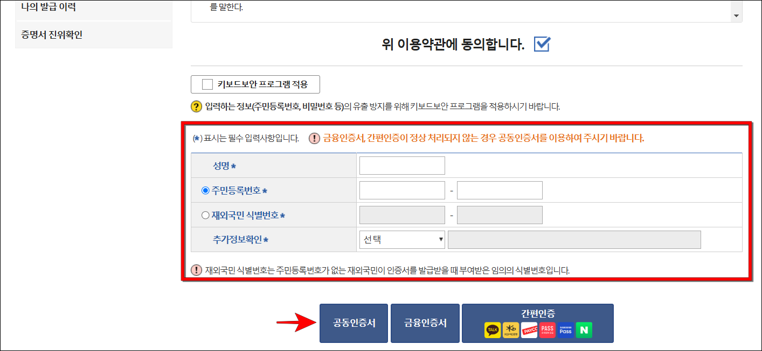Select KakaoTalk simple authentication icon
The image size is (762, 351).
click(x=493, y=330)
